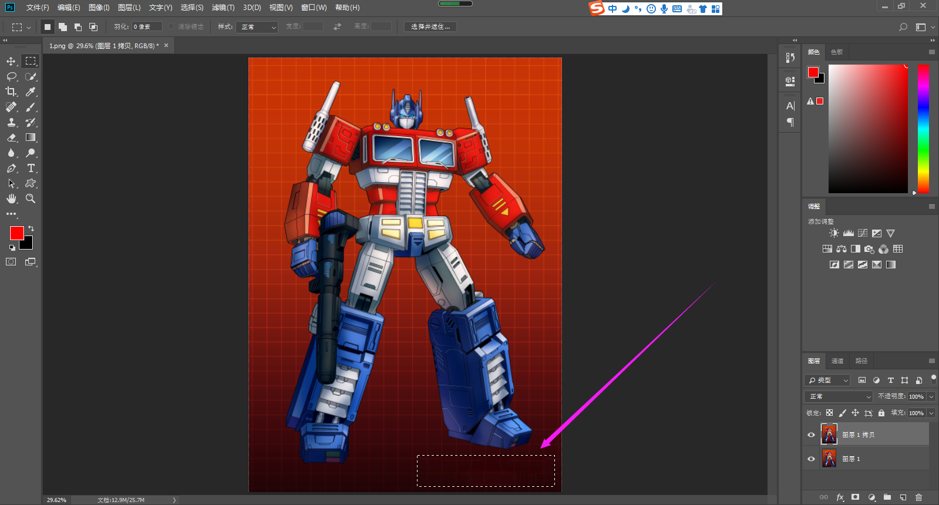Click the hue spectrum slider
The height and width of the screenshot is (505, 939).
(924, 129)
